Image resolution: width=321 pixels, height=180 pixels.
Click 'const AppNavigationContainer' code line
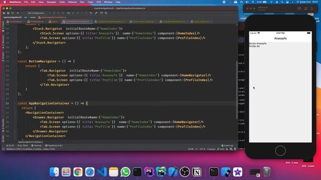click(53, 103)
